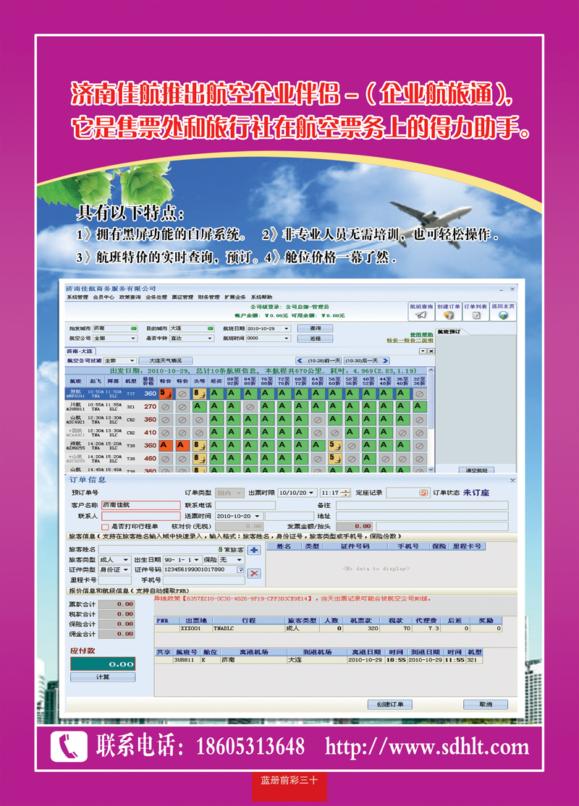Click the red X remove-passenger button

[254, 573]
